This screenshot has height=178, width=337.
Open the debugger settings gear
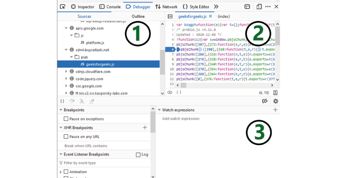(x=276, y=101)
